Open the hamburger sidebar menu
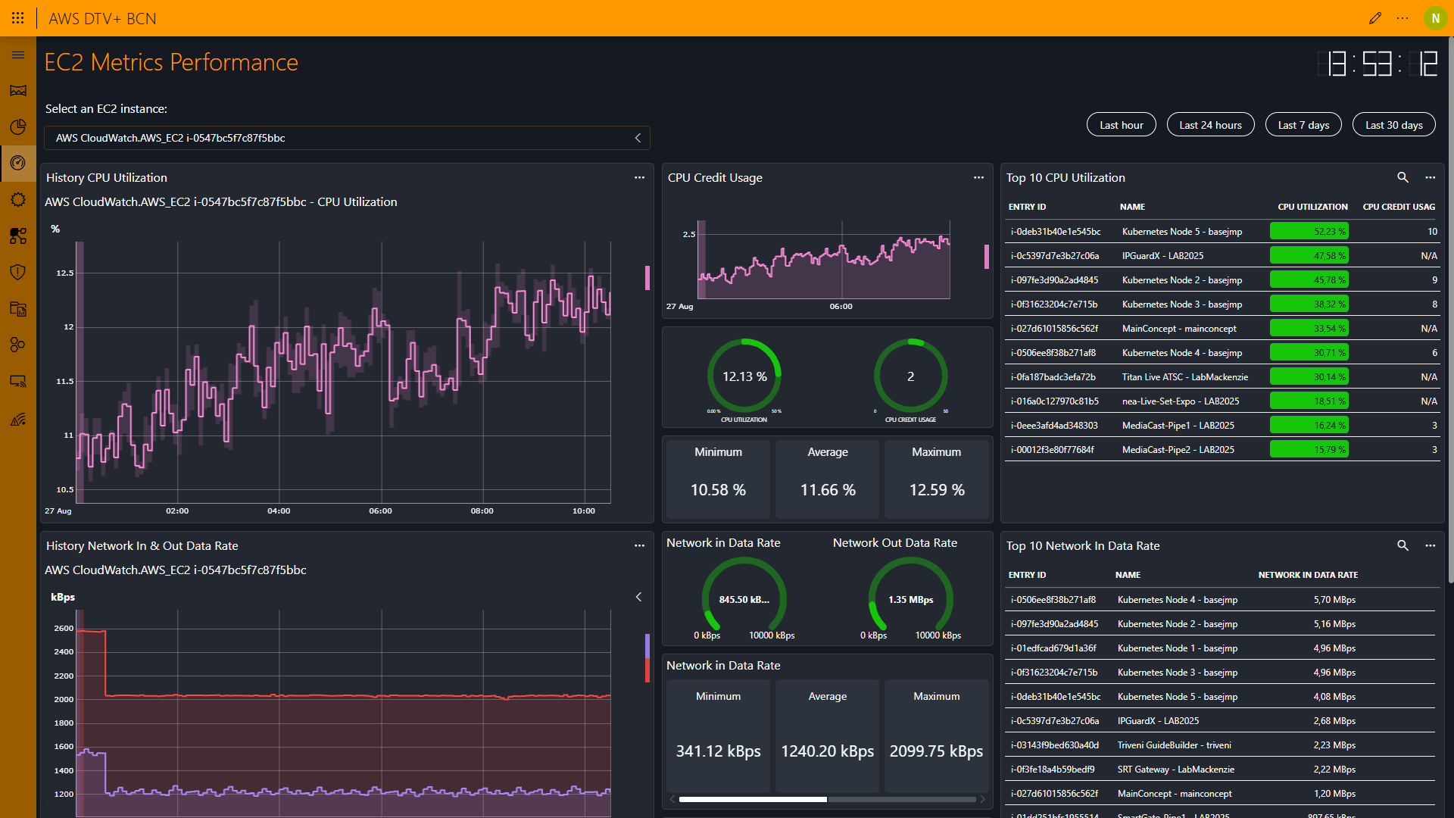1454x818 pixels. point(18,55)
